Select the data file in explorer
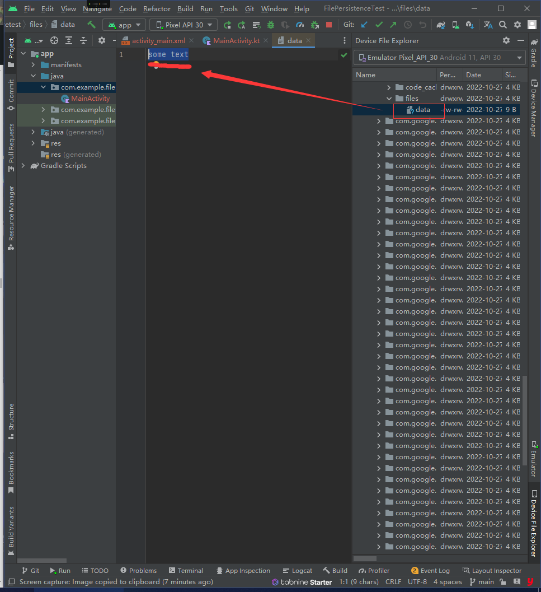Screen dimensions: 541x592 coord(422,110)
